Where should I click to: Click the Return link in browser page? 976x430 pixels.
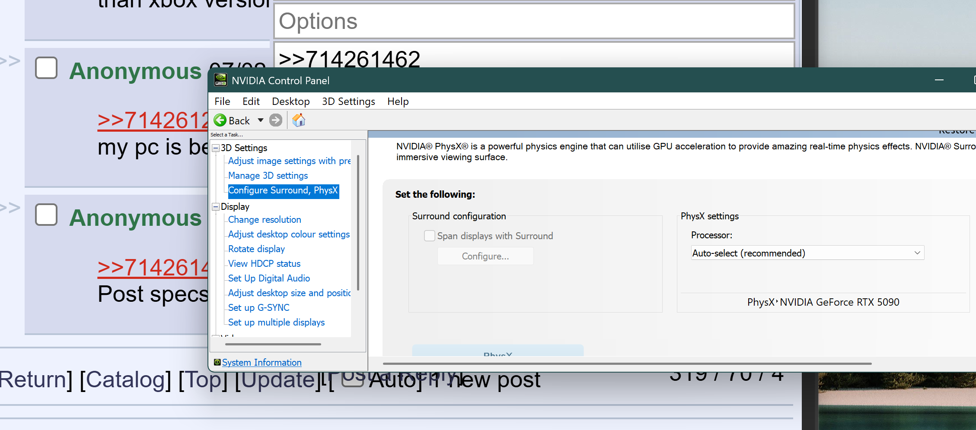tap(32, 380)
